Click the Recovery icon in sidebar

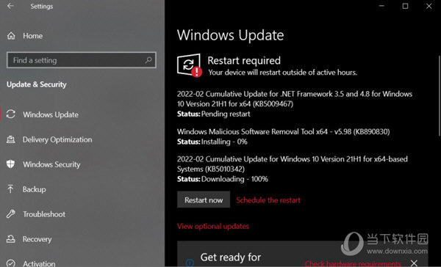(11, 239)
